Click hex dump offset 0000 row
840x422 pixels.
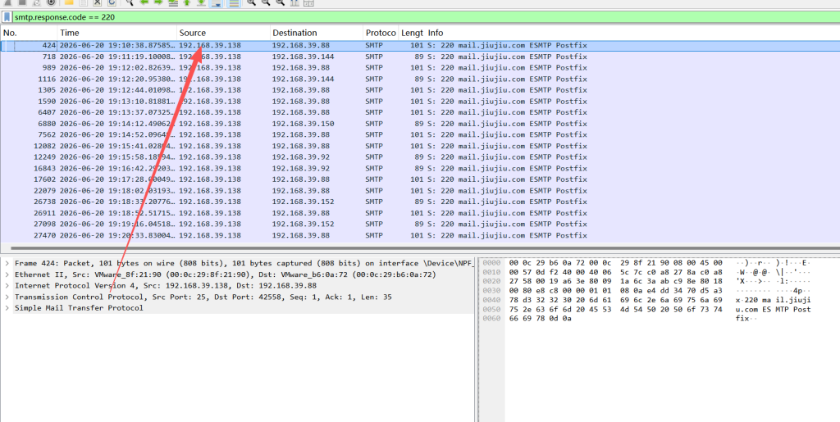[646, 263]
